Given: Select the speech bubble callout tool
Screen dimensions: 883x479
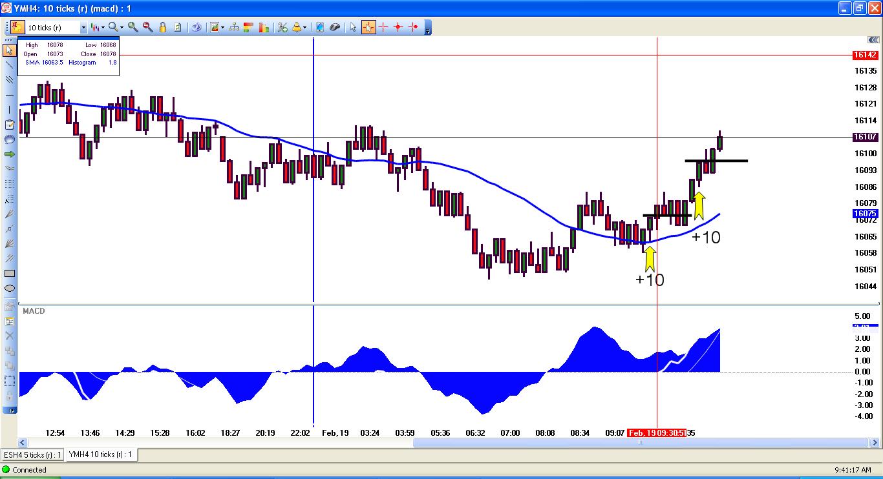Looking at the screenshot, I should click(9, 139).
